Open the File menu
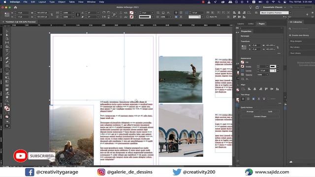Screen dimensions: 315x177 pyautogui.click(x=25, y=2)
